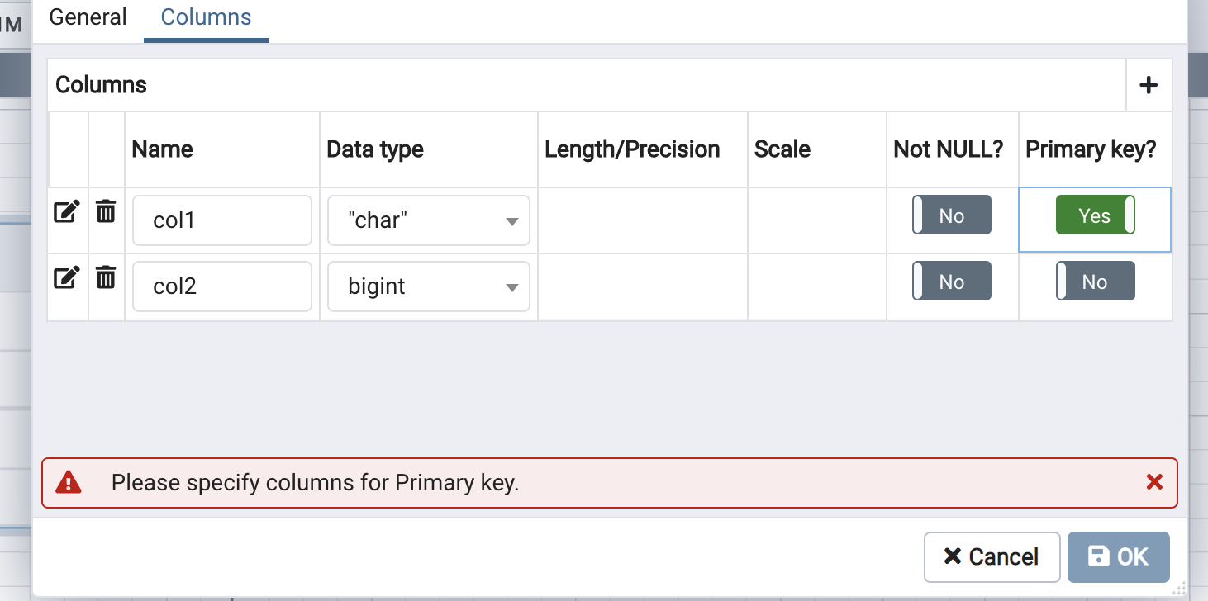Dismiss the primary key error message

(1154, 482)
